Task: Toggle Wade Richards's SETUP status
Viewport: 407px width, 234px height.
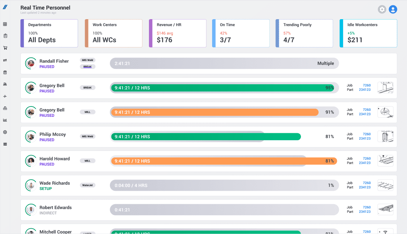Action: (45, 188)
